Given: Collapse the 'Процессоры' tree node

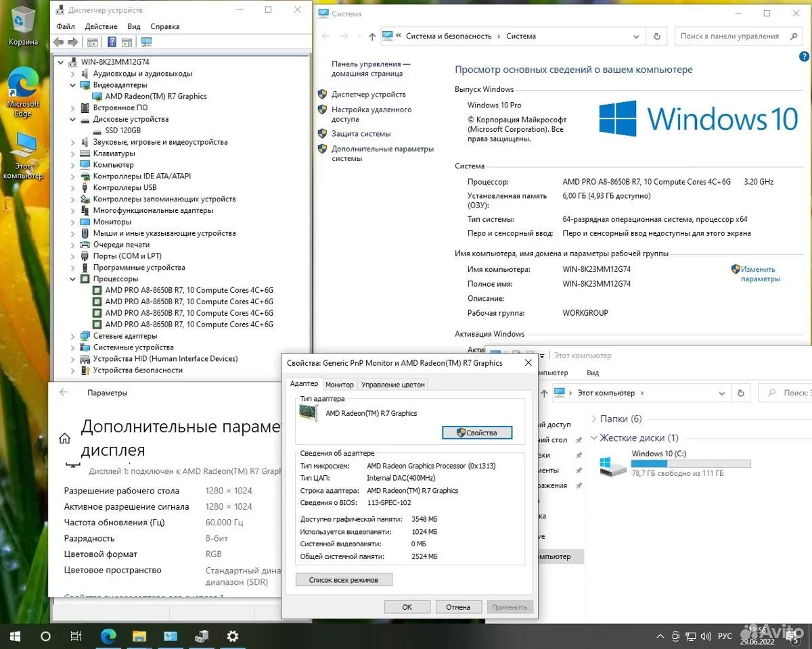Looking at the screenshot, I should (73, 279).
